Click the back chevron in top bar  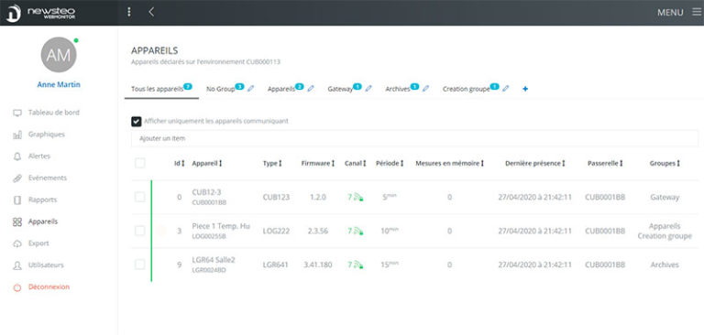click(x=151, y=12)
